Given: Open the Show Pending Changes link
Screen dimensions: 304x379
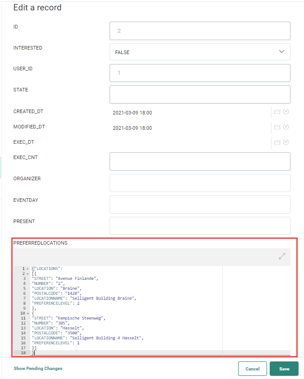Looking at the screenshot, I should coord(38,369).
